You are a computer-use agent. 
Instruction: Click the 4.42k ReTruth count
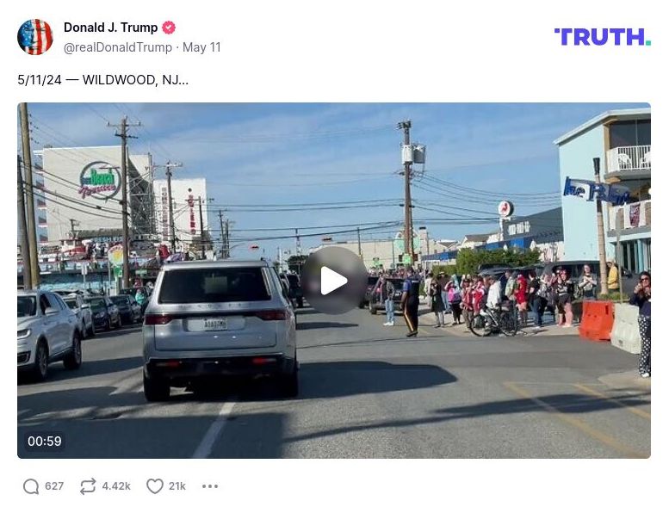[x=116, y=486]
